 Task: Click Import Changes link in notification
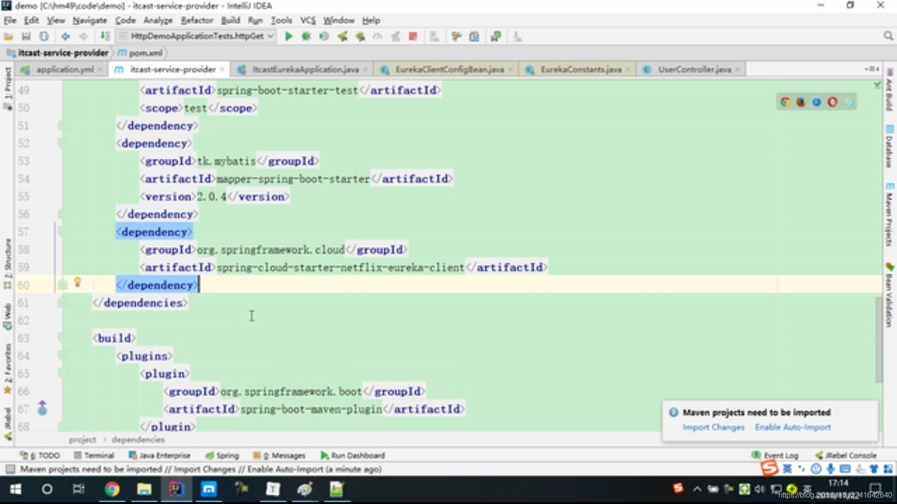713,427
